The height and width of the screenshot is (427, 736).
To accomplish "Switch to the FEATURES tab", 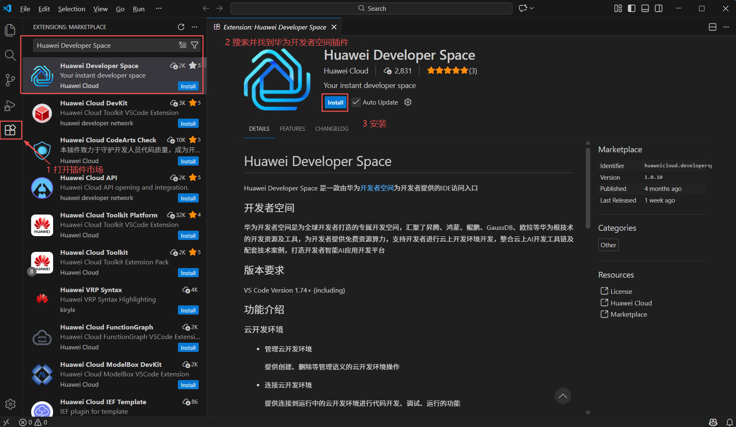I will 292,129.
